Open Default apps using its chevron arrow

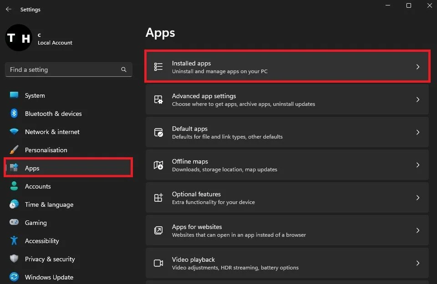[418, 132]
